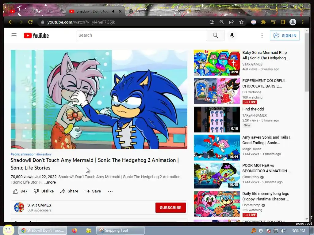Open EXPERIMENT COLORFUL CHOCOLATE BARS live video
This screenshot has height=235, width=314.
click(264, 83)
